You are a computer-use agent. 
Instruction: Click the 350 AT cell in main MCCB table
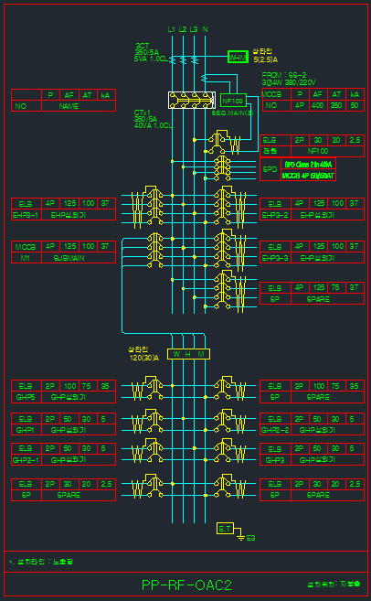[336, 105]
